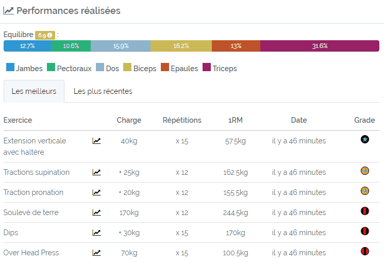Click the grade badge for Over Head Press

(x=365, y=251)
